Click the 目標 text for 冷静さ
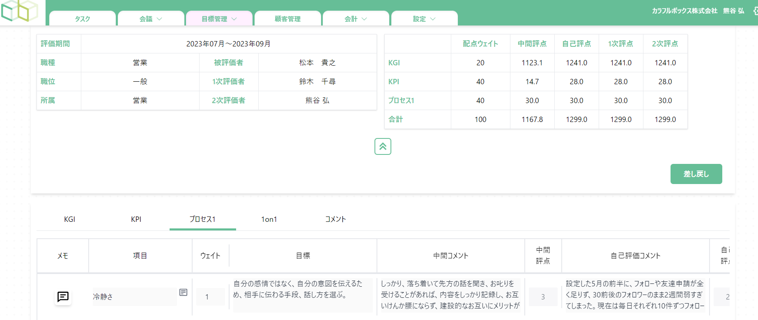The height and width of the screenshot is (320, 758). click(303, 295)
